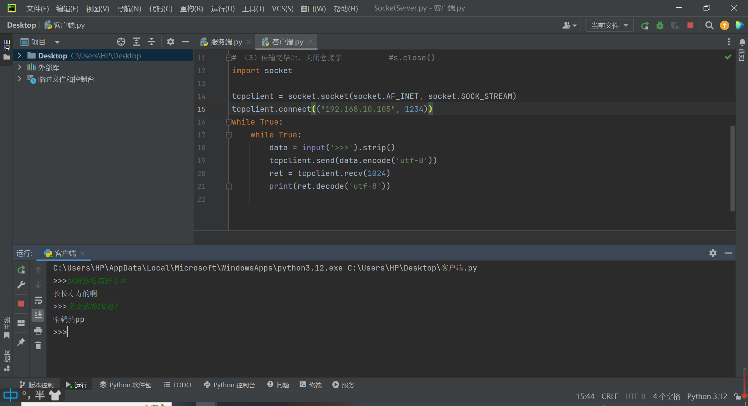Close the 客户端.py editor tab
The width and height of the screenshot is (748, 406).
[310, 42]
